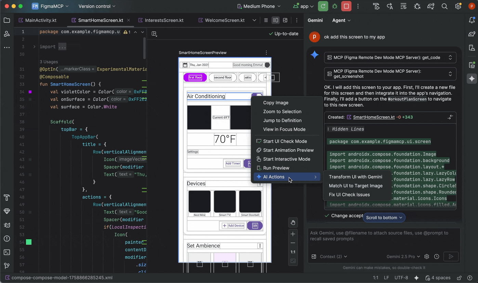
Task: Click the Debug app bug icon
Action: tap(334, 6)
